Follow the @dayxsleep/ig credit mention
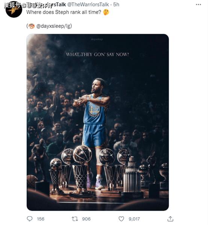Screen dimensions: 208x225 54,26
